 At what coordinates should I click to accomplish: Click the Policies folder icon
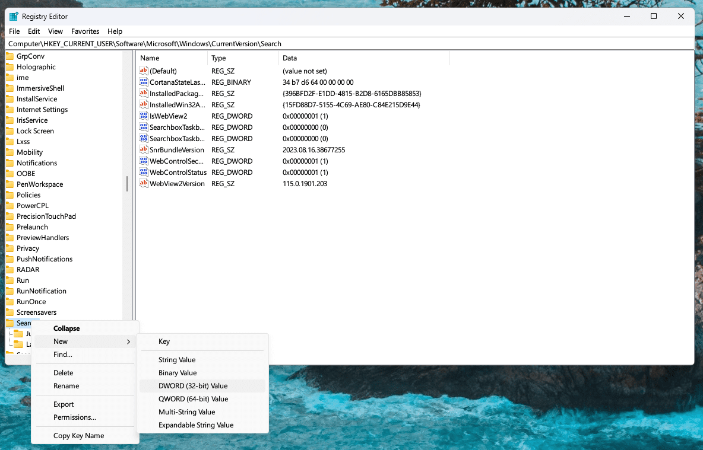[10, 195]
